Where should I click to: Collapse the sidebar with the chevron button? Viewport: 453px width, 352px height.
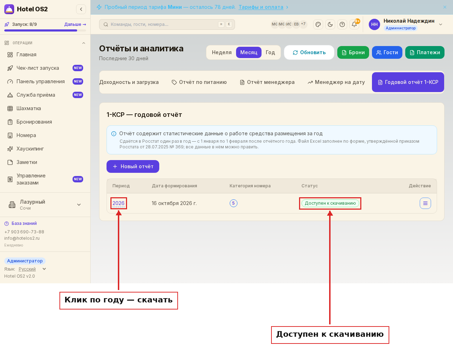pos(81,9)
